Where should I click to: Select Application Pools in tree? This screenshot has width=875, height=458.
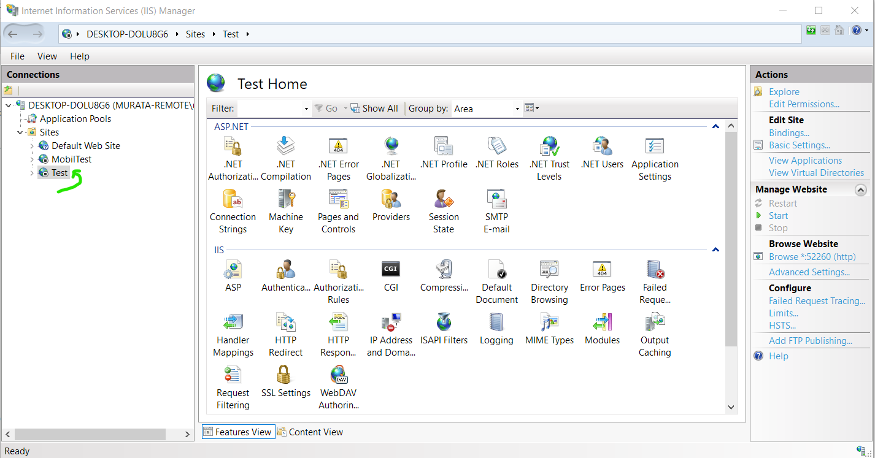point(75,119)
